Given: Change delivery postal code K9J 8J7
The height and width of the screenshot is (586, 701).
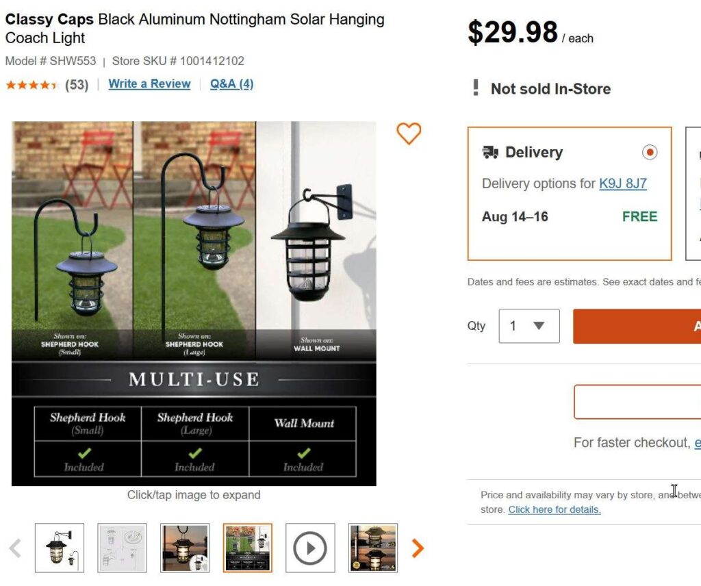Looking at the screenshot, I should click(623, 183).
